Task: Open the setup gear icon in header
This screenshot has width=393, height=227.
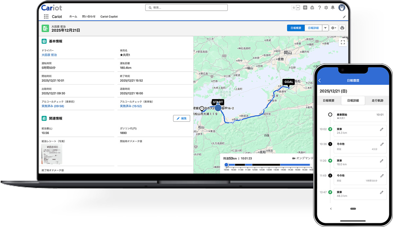Action: click(326, 8)
